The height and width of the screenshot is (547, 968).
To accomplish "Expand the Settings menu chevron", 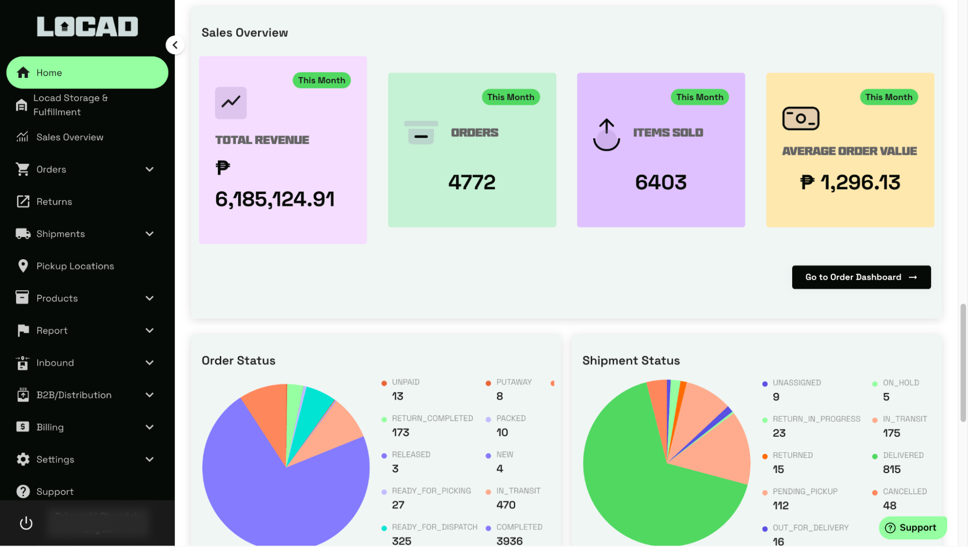I will click(x=150, y=459).
